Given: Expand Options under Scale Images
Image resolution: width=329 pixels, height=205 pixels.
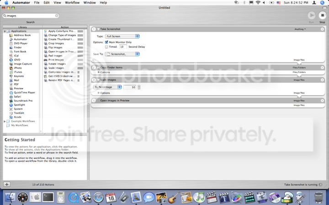Looking at the screenshot, I should (99, 93).
